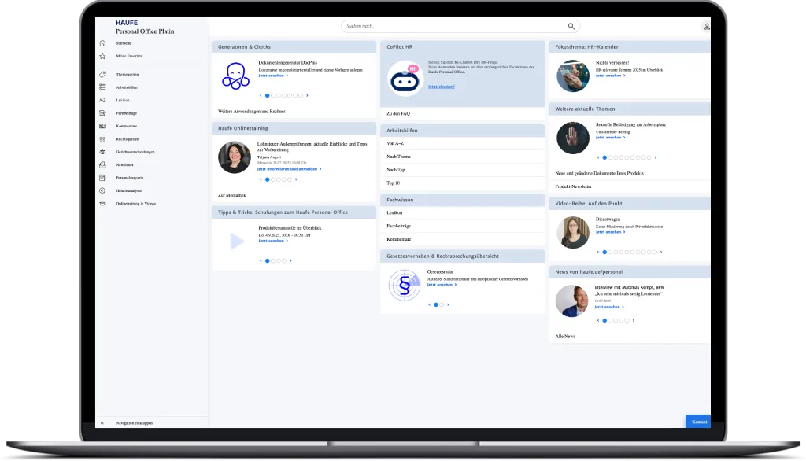The width and height of the screenshot is (806, 461).
Task: Advance the Haufe Onlinetraining carousel right arrow
Action: tap(296, 179)
